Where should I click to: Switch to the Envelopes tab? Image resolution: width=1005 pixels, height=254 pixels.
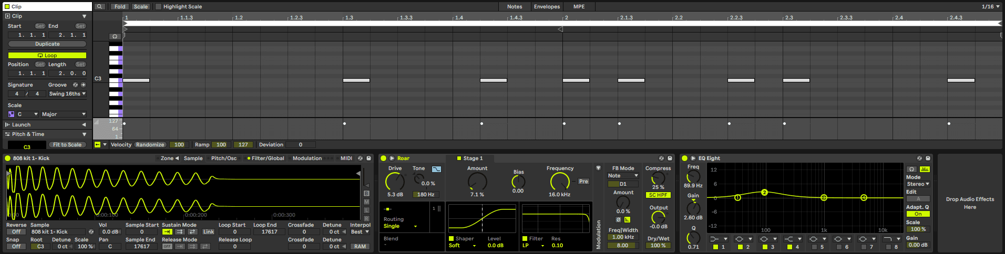tap(547, 6)
